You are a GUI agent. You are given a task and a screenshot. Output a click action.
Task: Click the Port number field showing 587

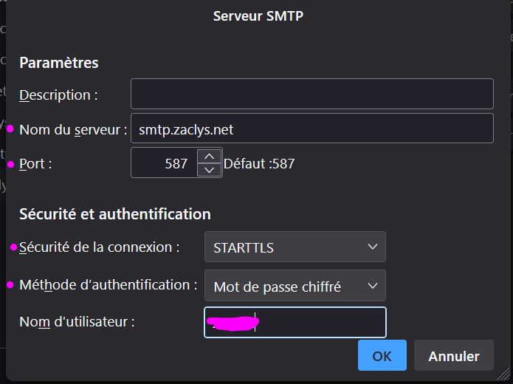tap(165, 163)
